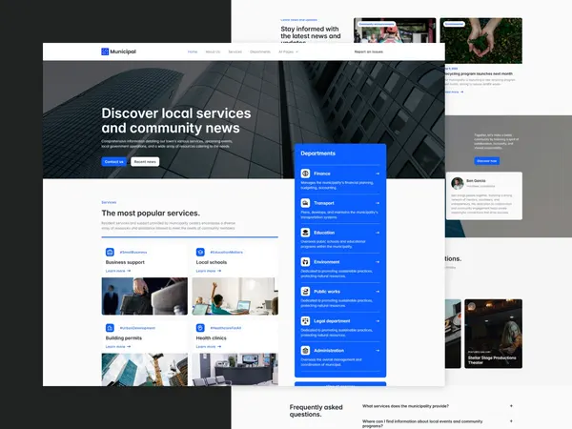Click the #EducationMatters hashtag
Screen dimensions: 572x429
tap(226, 252)
